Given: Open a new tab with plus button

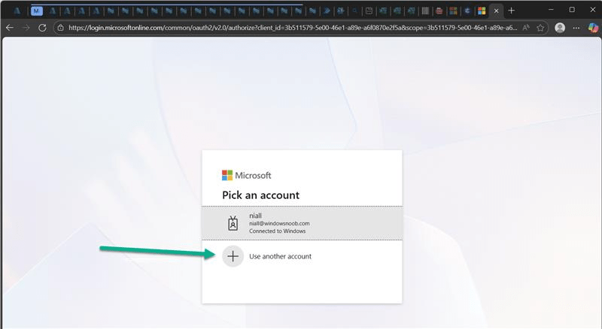Looking at the screenshot, I should 512,11.
